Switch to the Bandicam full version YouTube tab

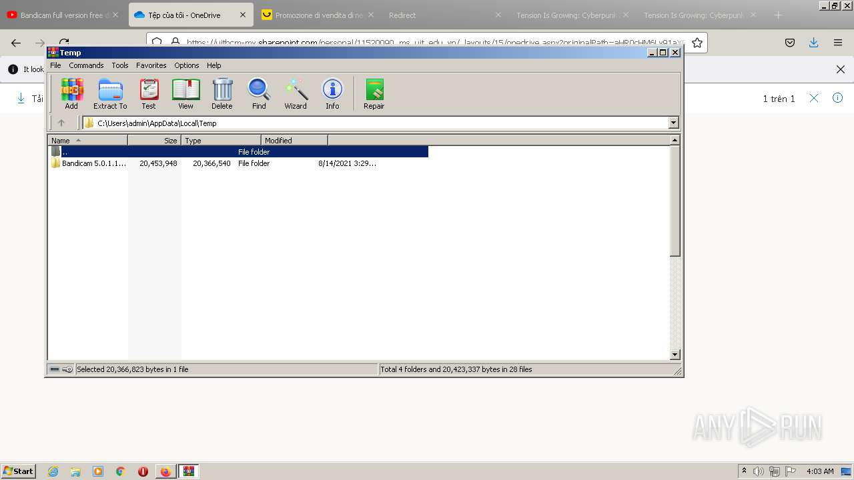pyautogui.click(x=63, y=15)
